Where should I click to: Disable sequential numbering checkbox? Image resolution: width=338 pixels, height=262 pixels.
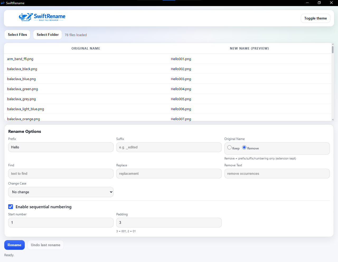11,207
